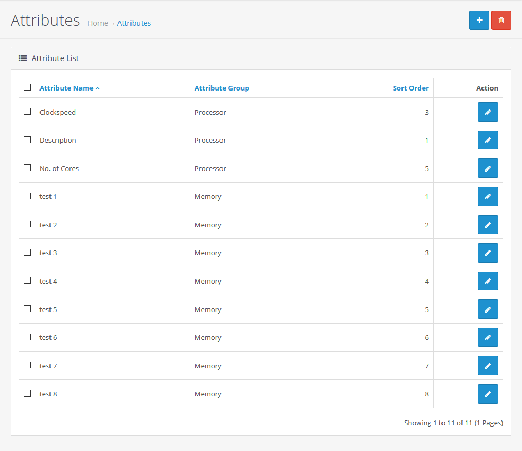Click the test 5 name cell
The width and height of the screenshot is (522, 451).
coord(113,309)
